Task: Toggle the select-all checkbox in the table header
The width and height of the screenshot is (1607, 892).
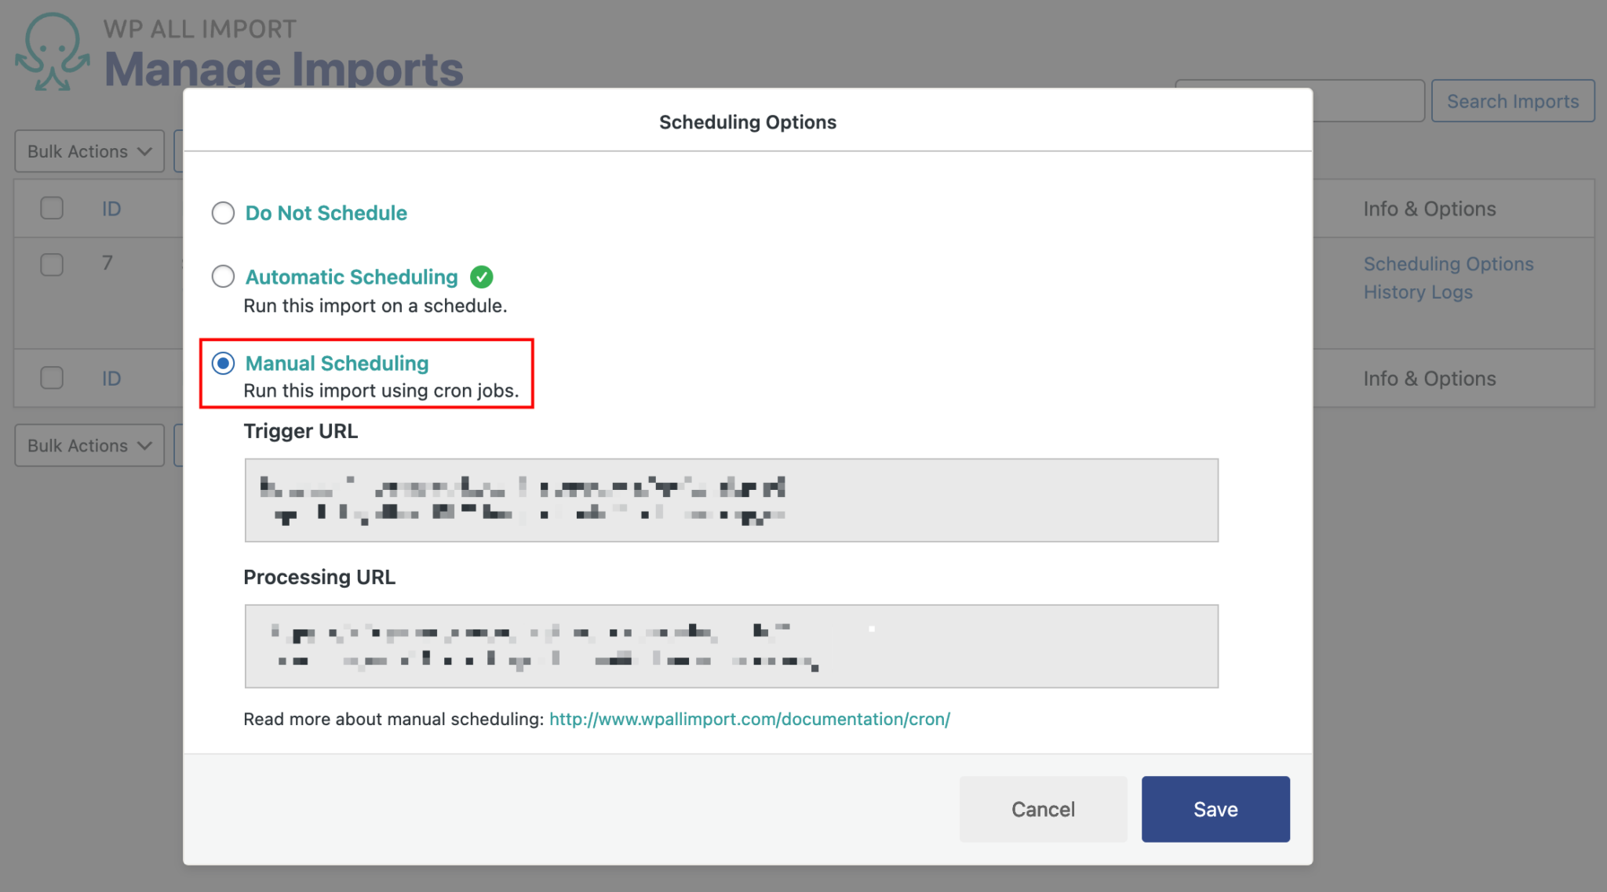Action: coord(52,208)
